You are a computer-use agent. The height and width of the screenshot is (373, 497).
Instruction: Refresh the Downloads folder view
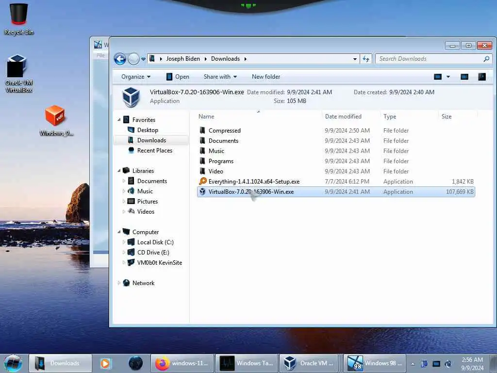point(366,59)
